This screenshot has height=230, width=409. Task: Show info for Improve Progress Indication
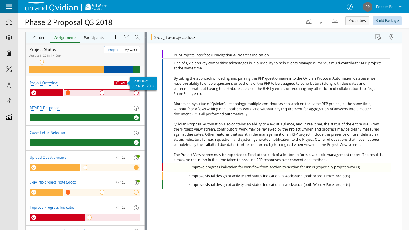136,208
